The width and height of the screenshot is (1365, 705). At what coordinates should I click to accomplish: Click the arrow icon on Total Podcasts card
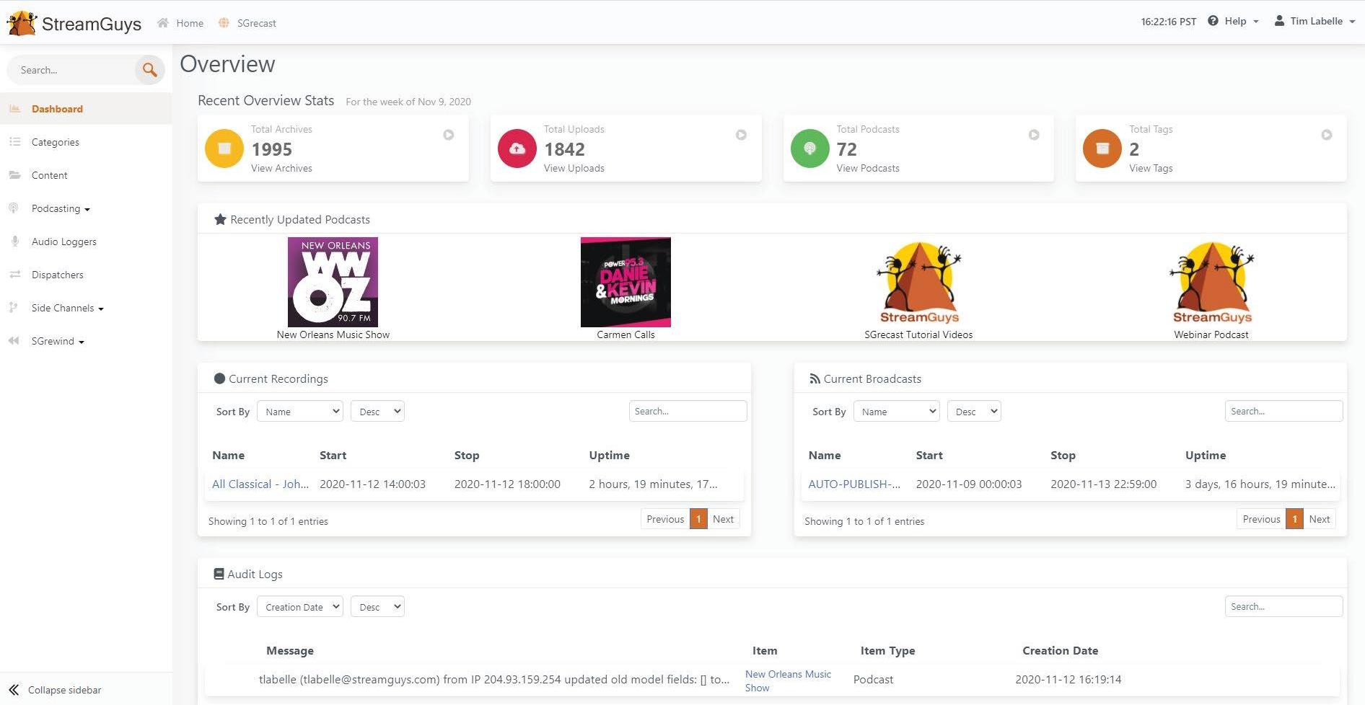1034,135
